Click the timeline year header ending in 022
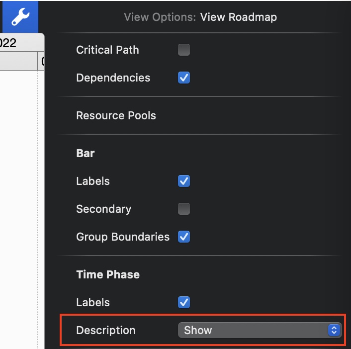 coord(10,43)
